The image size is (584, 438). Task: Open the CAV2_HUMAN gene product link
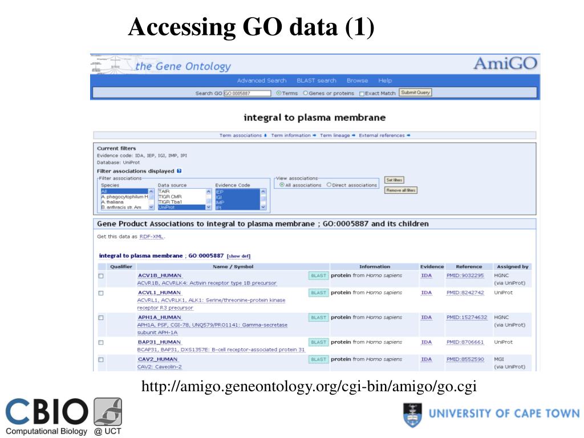[158, 359]
